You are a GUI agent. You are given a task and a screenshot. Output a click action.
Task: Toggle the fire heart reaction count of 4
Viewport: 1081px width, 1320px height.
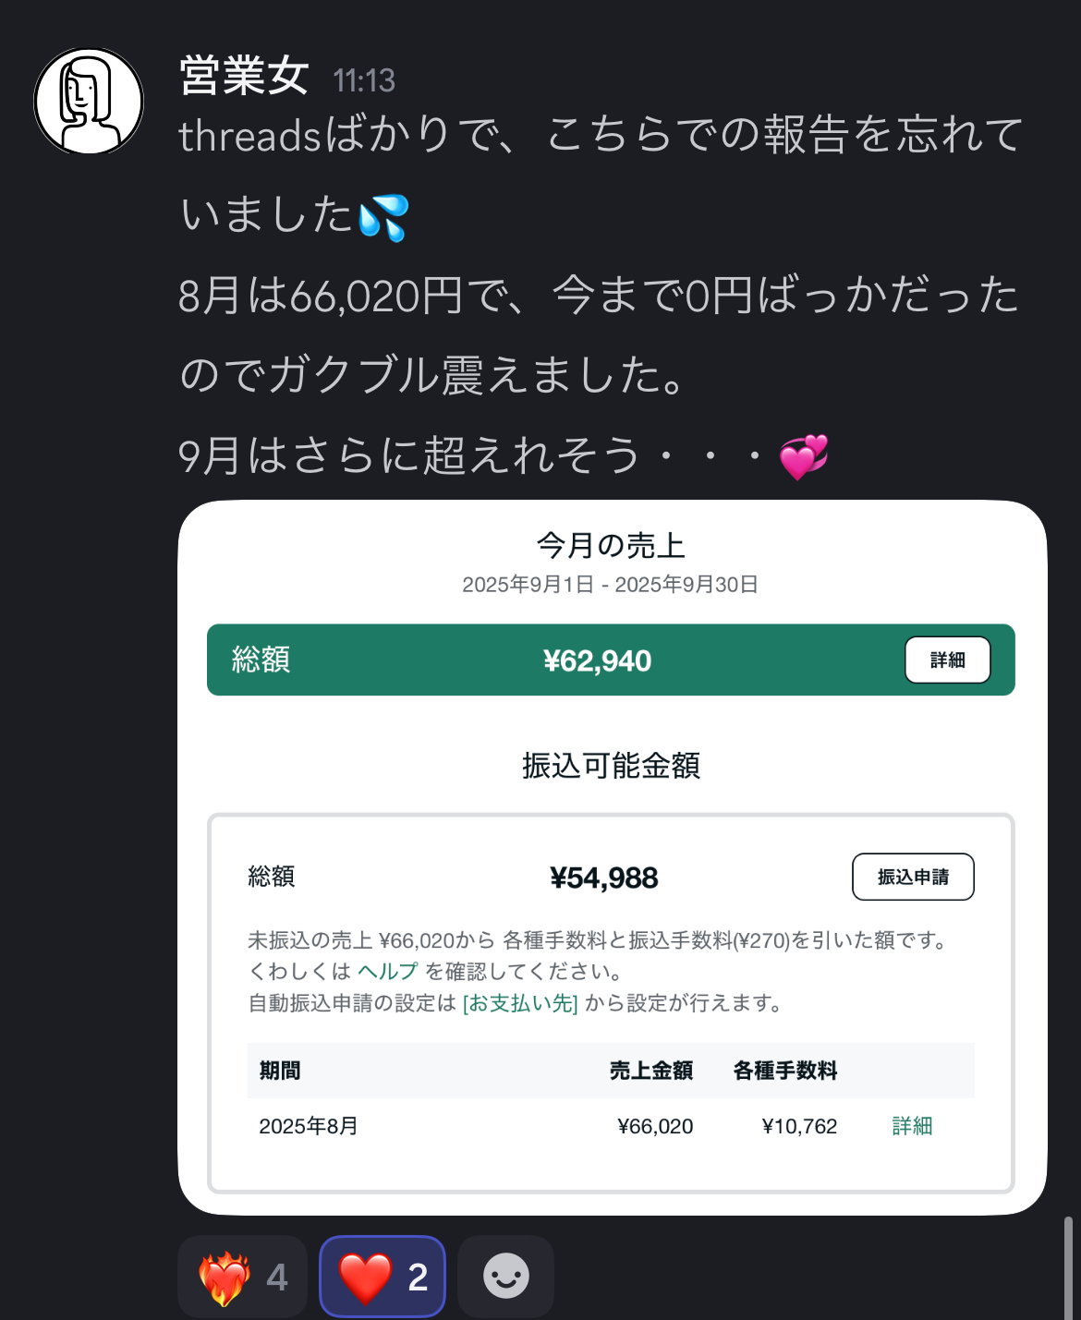point(242,1277)
